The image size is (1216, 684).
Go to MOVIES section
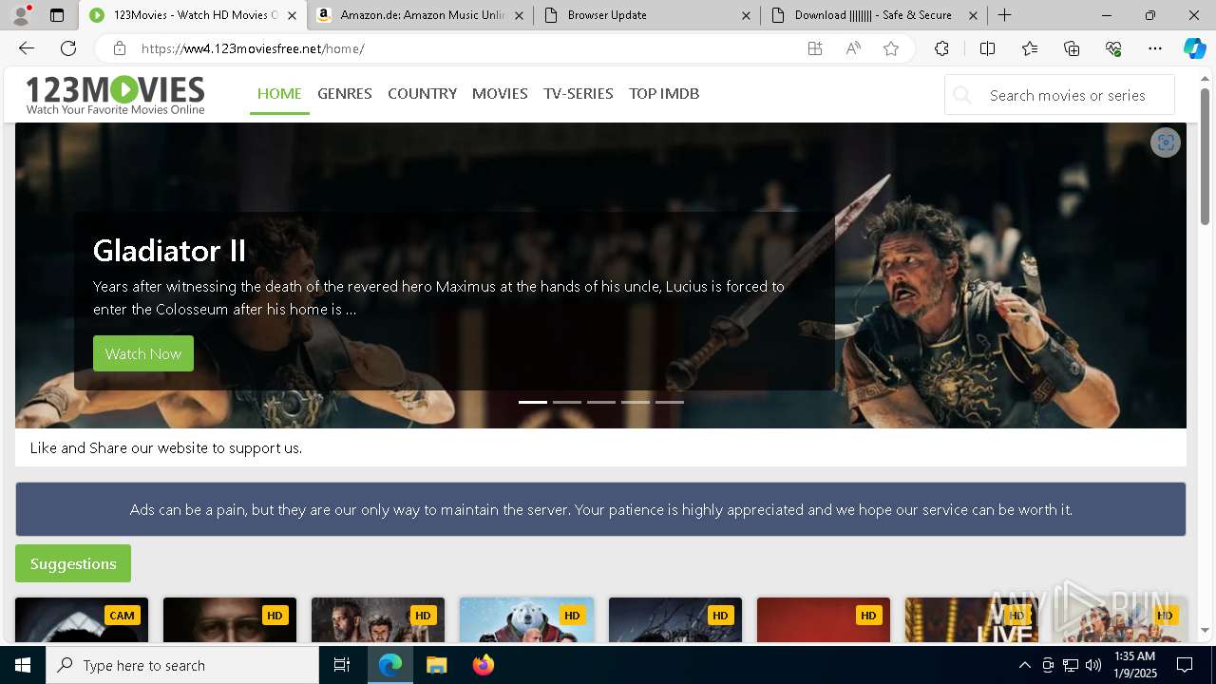pyautogui.click(x=500, y=93)
